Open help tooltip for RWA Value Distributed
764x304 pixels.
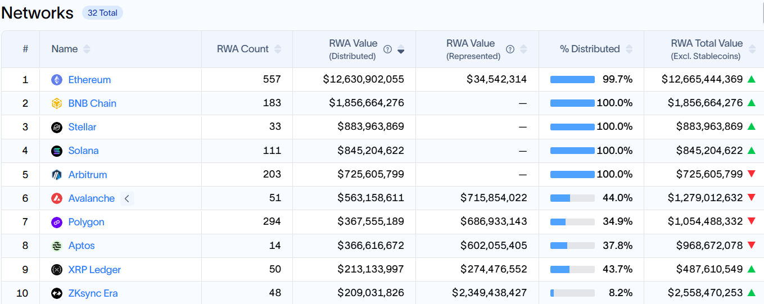point(387,49)
